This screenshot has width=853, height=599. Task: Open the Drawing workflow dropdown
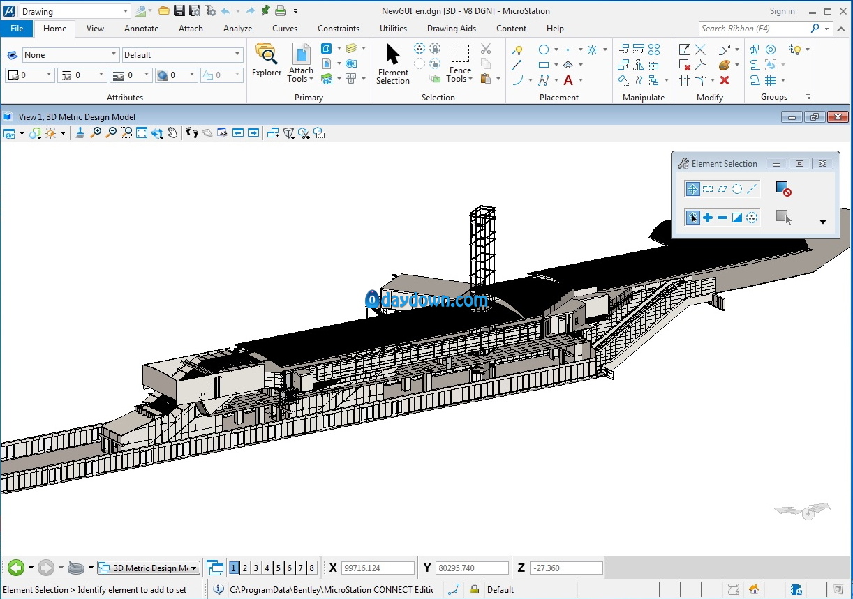pos(126,11)
